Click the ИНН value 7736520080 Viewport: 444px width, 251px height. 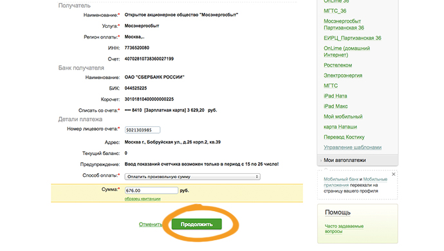coord(137,48)
